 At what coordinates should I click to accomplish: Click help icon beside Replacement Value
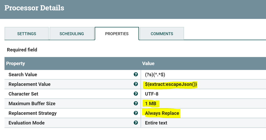(136, 84)
